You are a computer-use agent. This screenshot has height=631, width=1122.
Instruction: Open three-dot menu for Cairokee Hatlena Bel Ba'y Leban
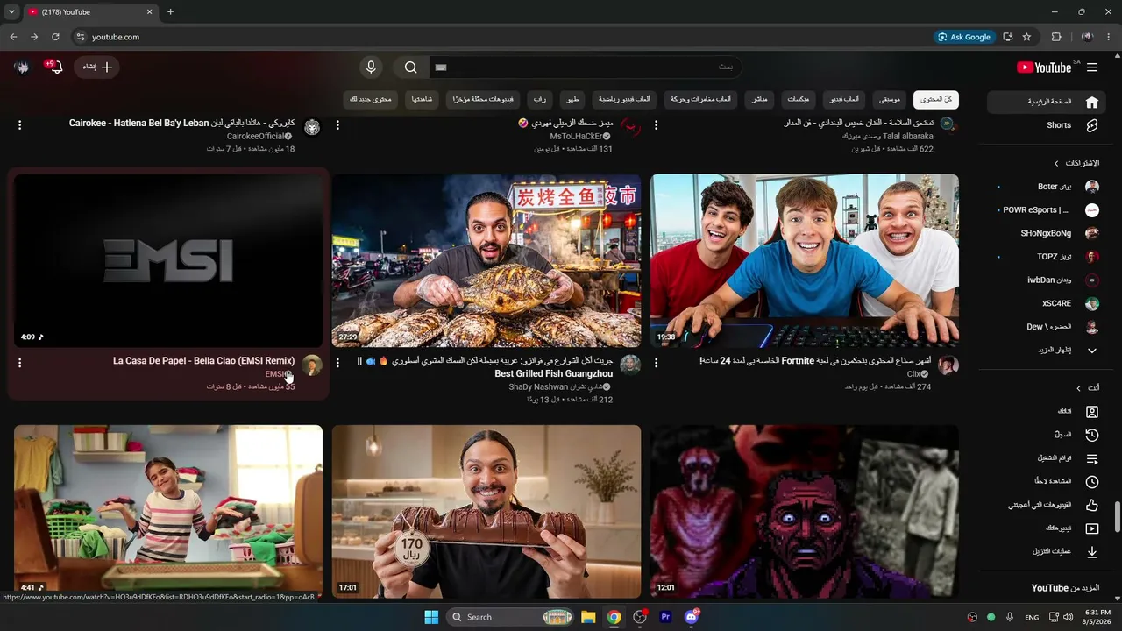click(x=19, y=125)
